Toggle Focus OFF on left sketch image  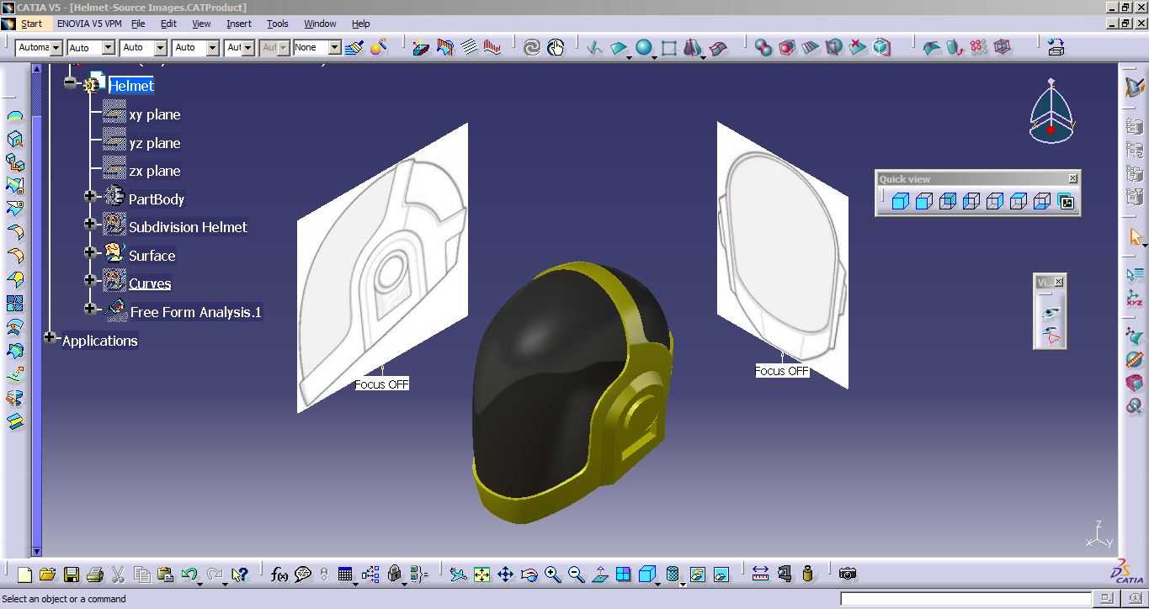click(x=382, y=384)
